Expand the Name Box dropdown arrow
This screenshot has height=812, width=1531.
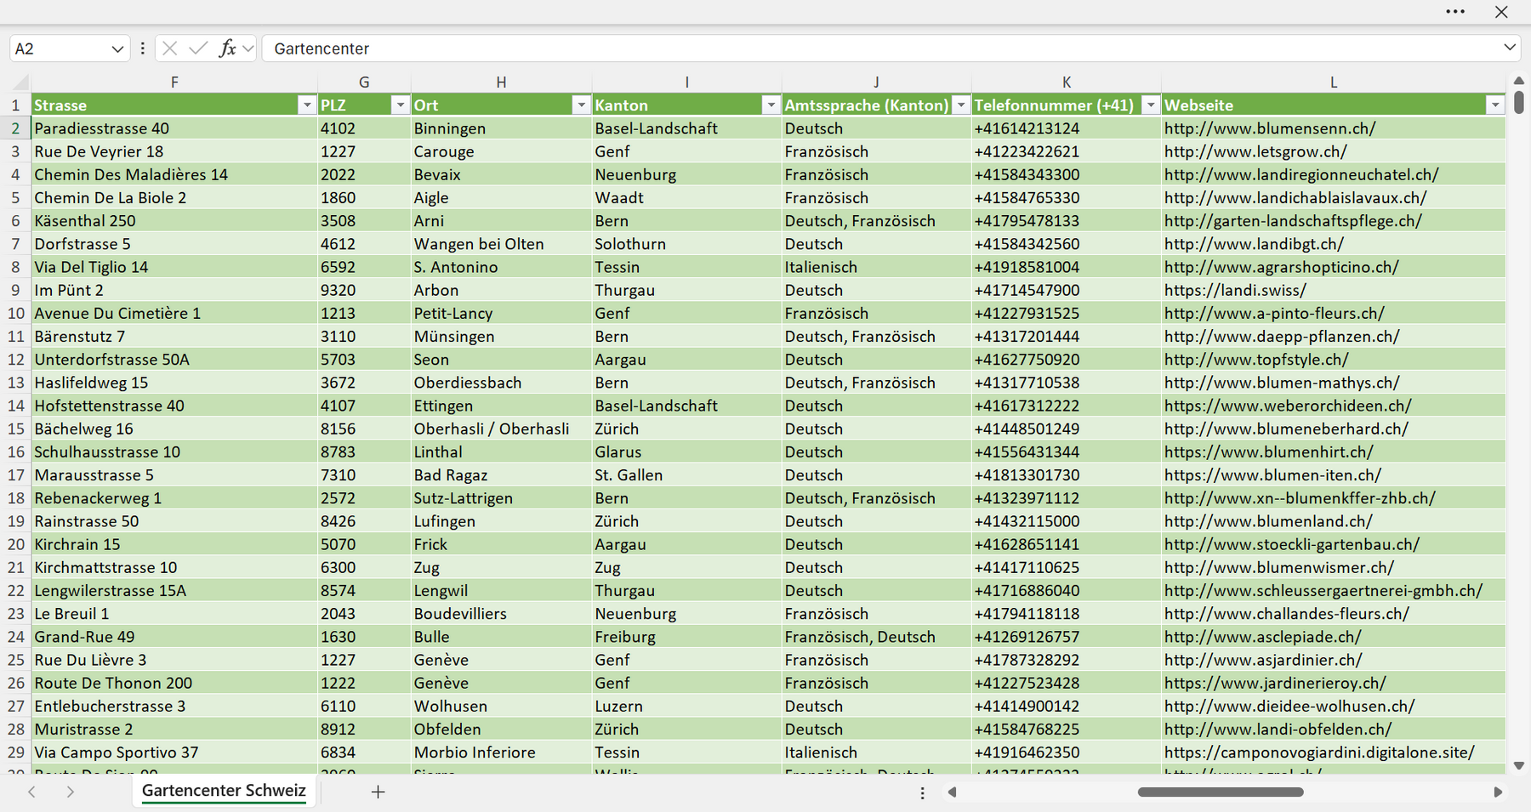[117, 49]
